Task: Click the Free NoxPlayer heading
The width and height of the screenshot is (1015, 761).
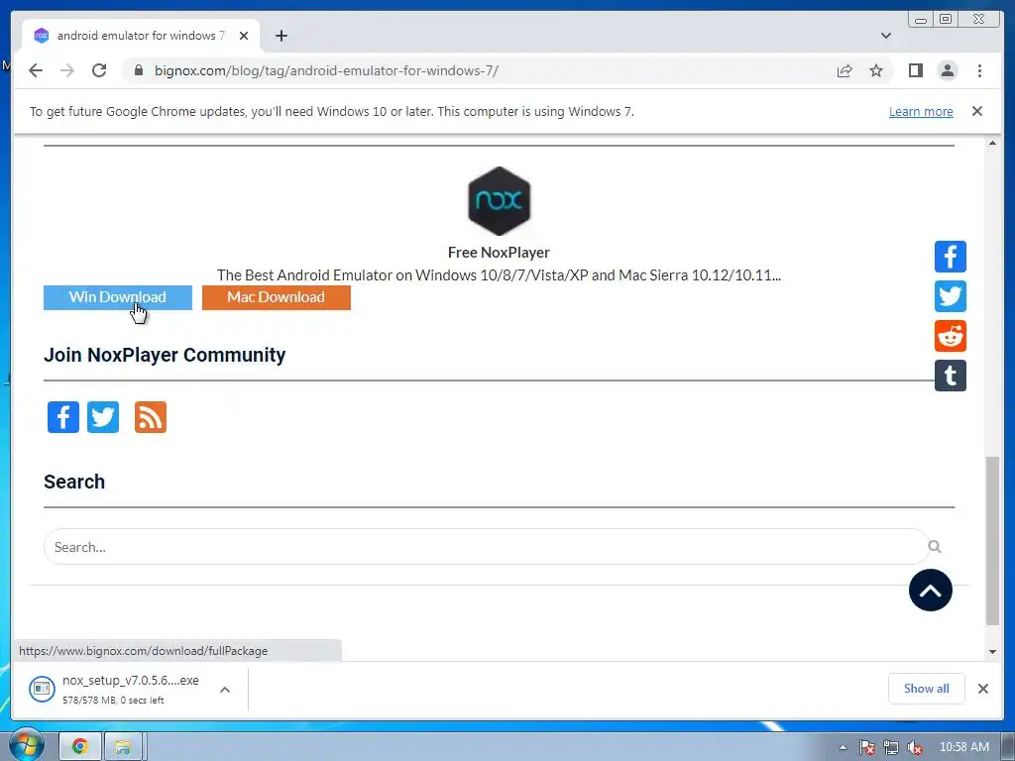Action: coord(499,253)
